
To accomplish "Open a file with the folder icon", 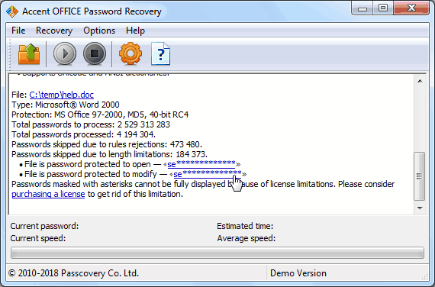I will [29, 54].
